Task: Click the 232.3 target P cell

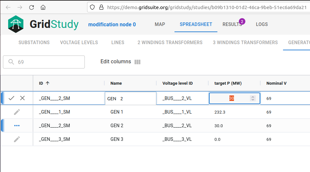Action: click(x=220, y=112)
